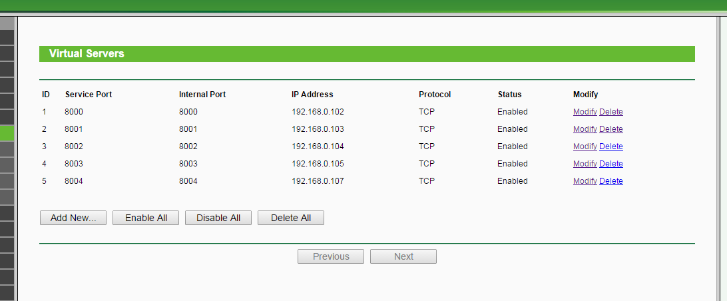Click the Disable All button
This screenshot has width=727, height=301.
(218, 218)
